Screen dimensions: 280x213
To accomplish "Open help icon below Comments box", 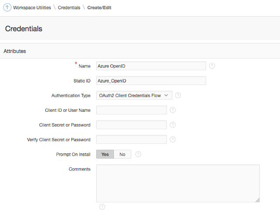I will 102,207.
